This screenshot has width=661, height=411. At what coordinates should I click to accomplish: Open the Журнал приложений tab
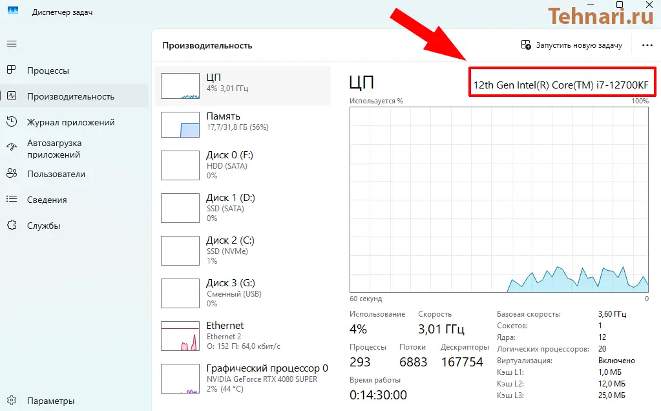click(74, 122)
